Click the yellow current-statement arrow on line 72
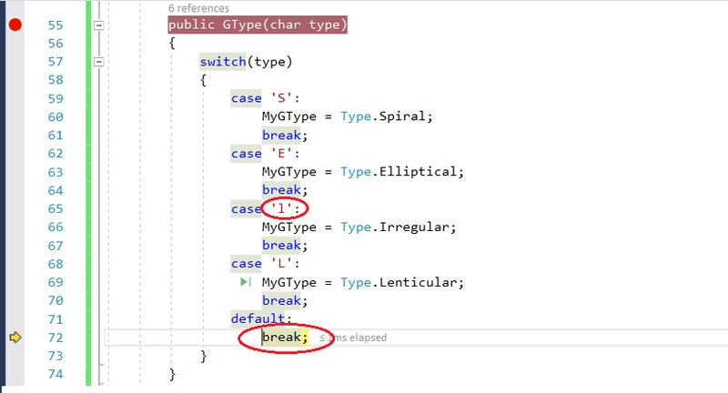 15,338
